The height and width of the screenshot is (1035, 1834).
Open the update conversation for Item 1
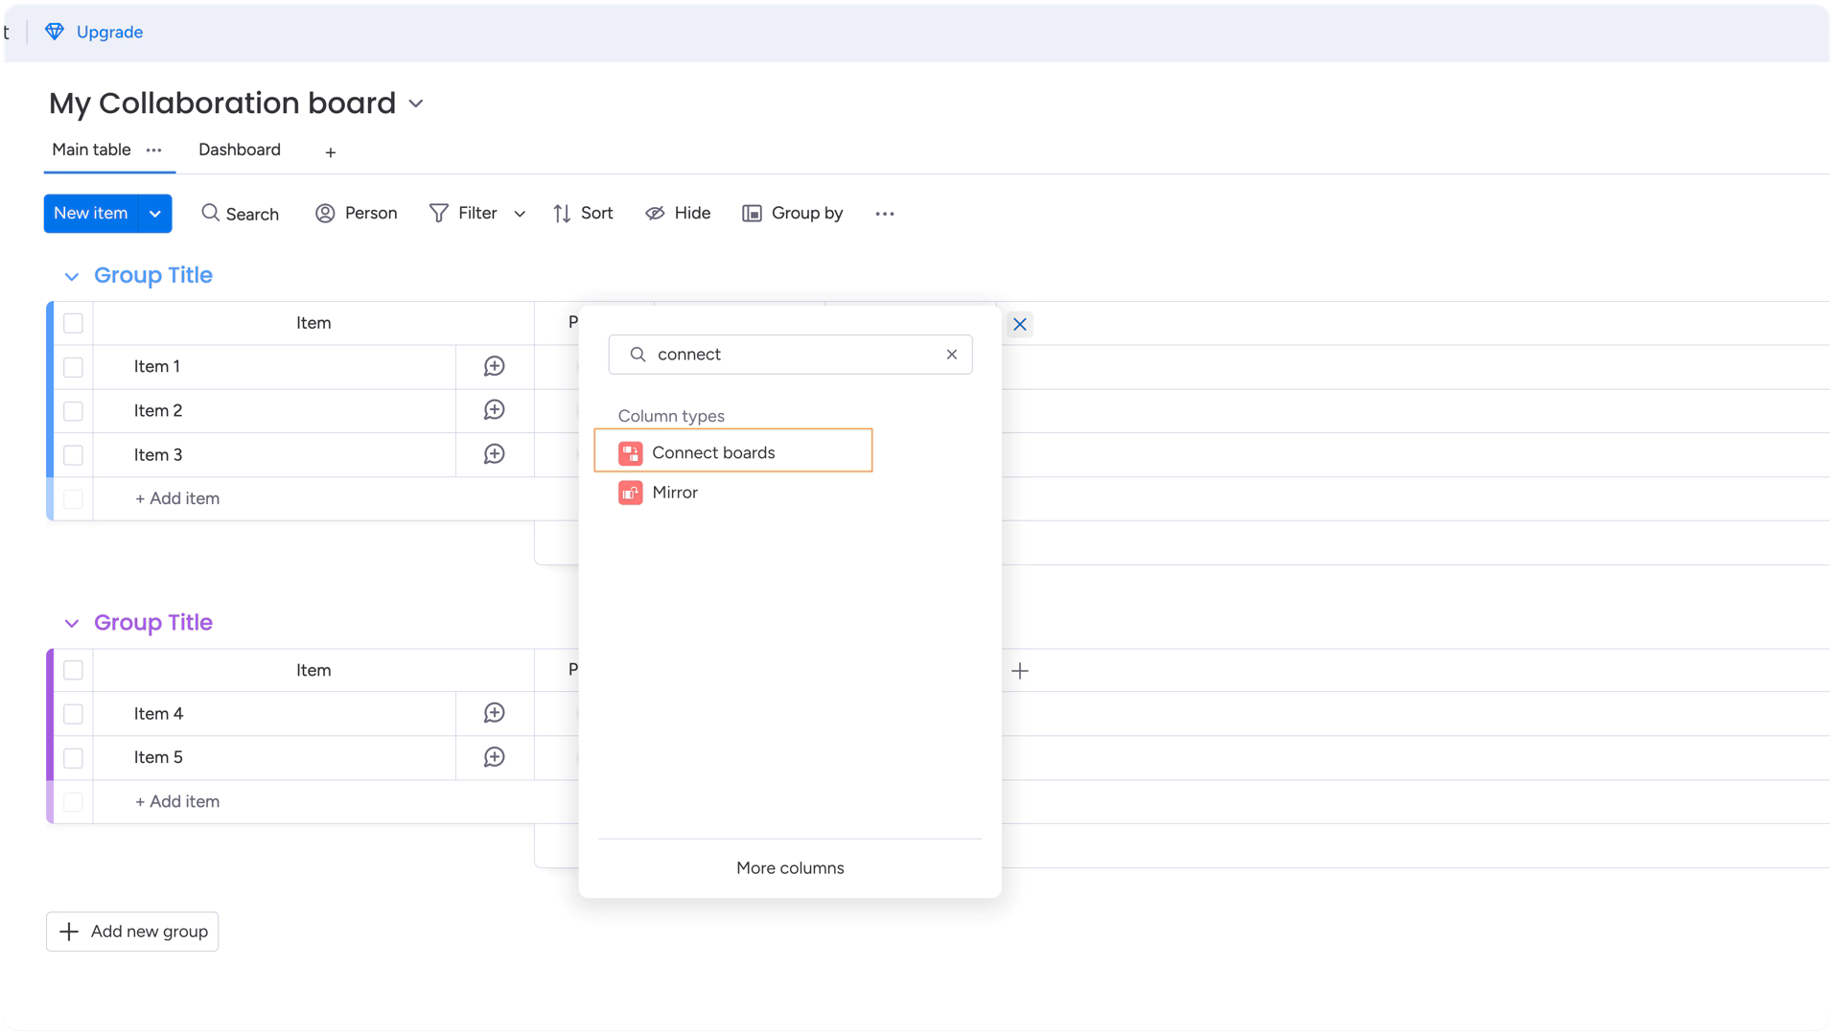[494, 366]
